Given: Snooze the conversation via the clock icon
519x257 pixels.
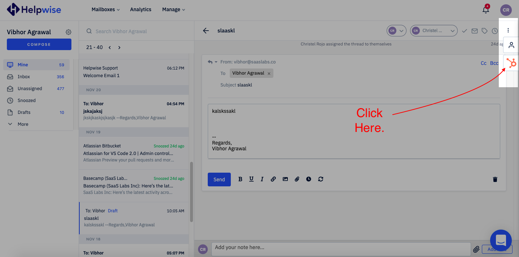Looking at the screenshot, I should (494, 31).
